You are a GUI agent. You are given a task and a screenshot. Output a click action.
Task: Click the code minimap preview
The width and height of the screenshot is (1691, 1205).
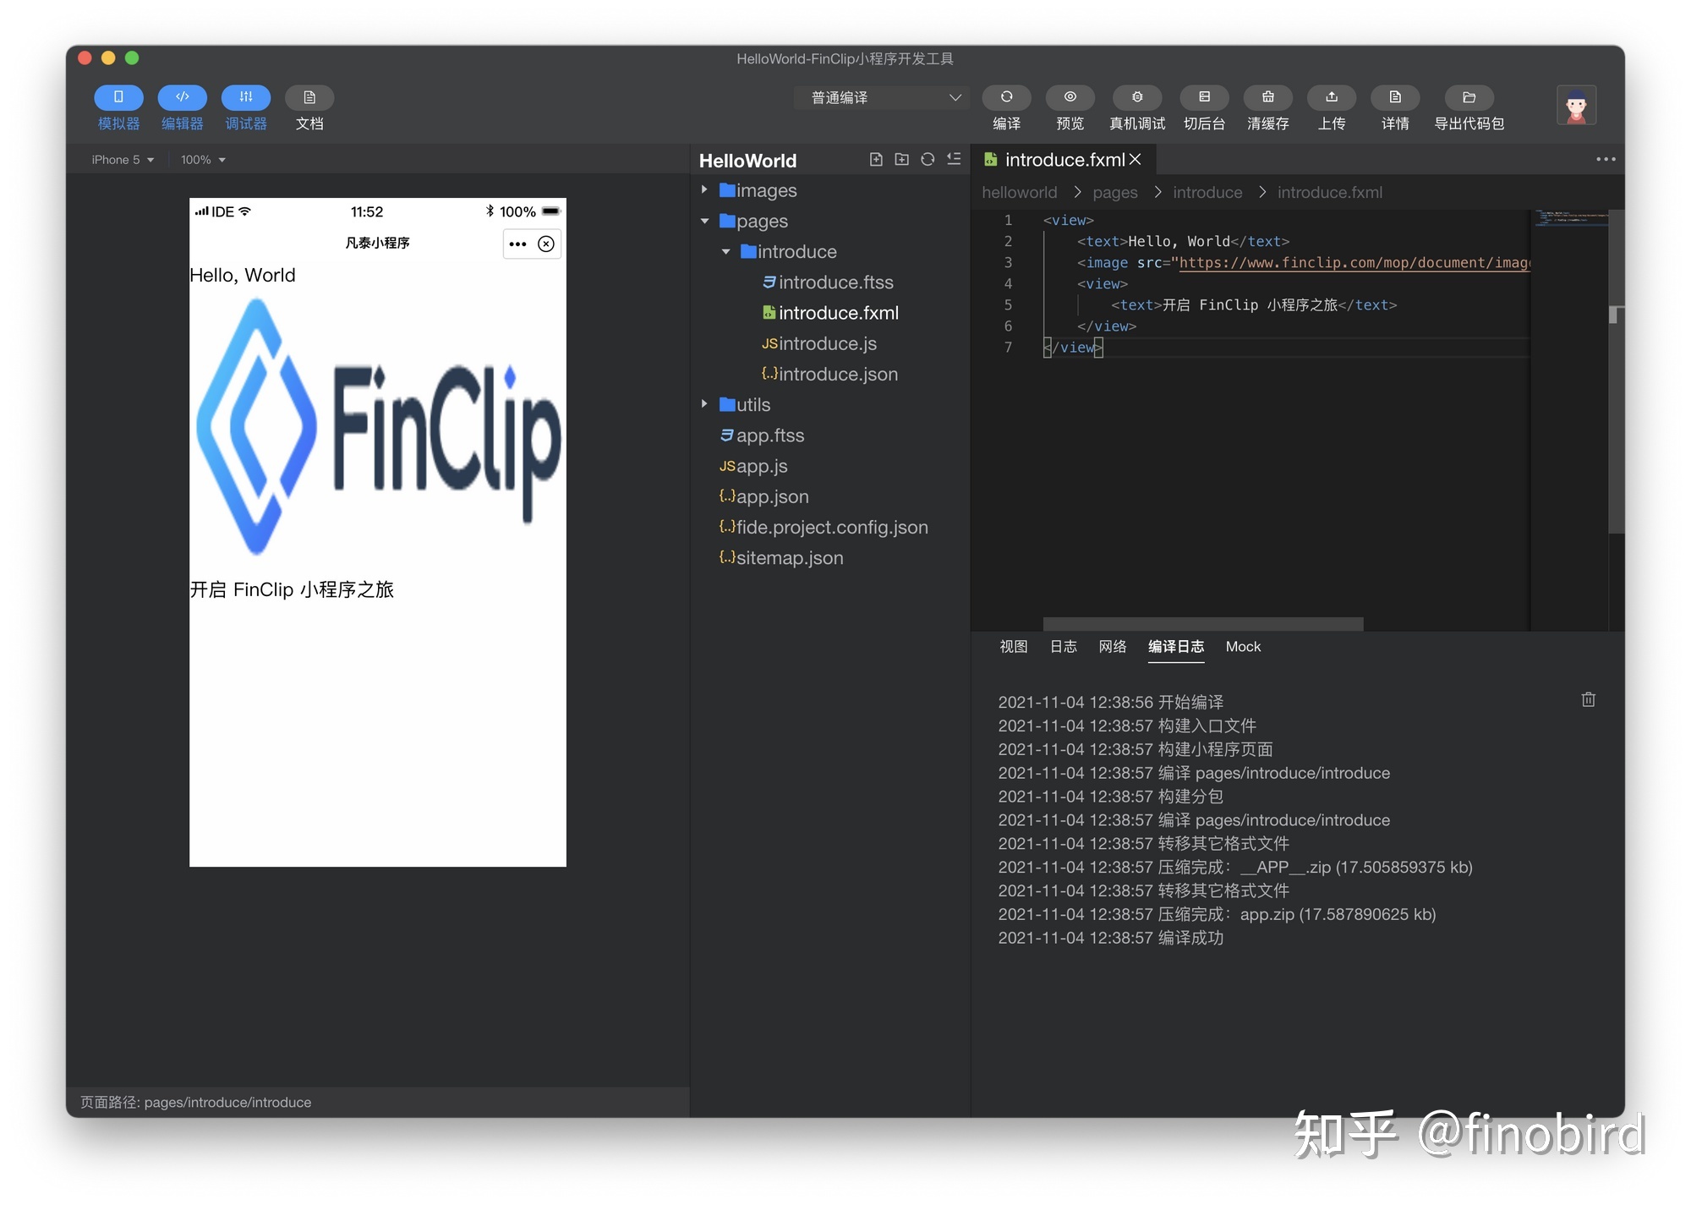(1570, 219)
